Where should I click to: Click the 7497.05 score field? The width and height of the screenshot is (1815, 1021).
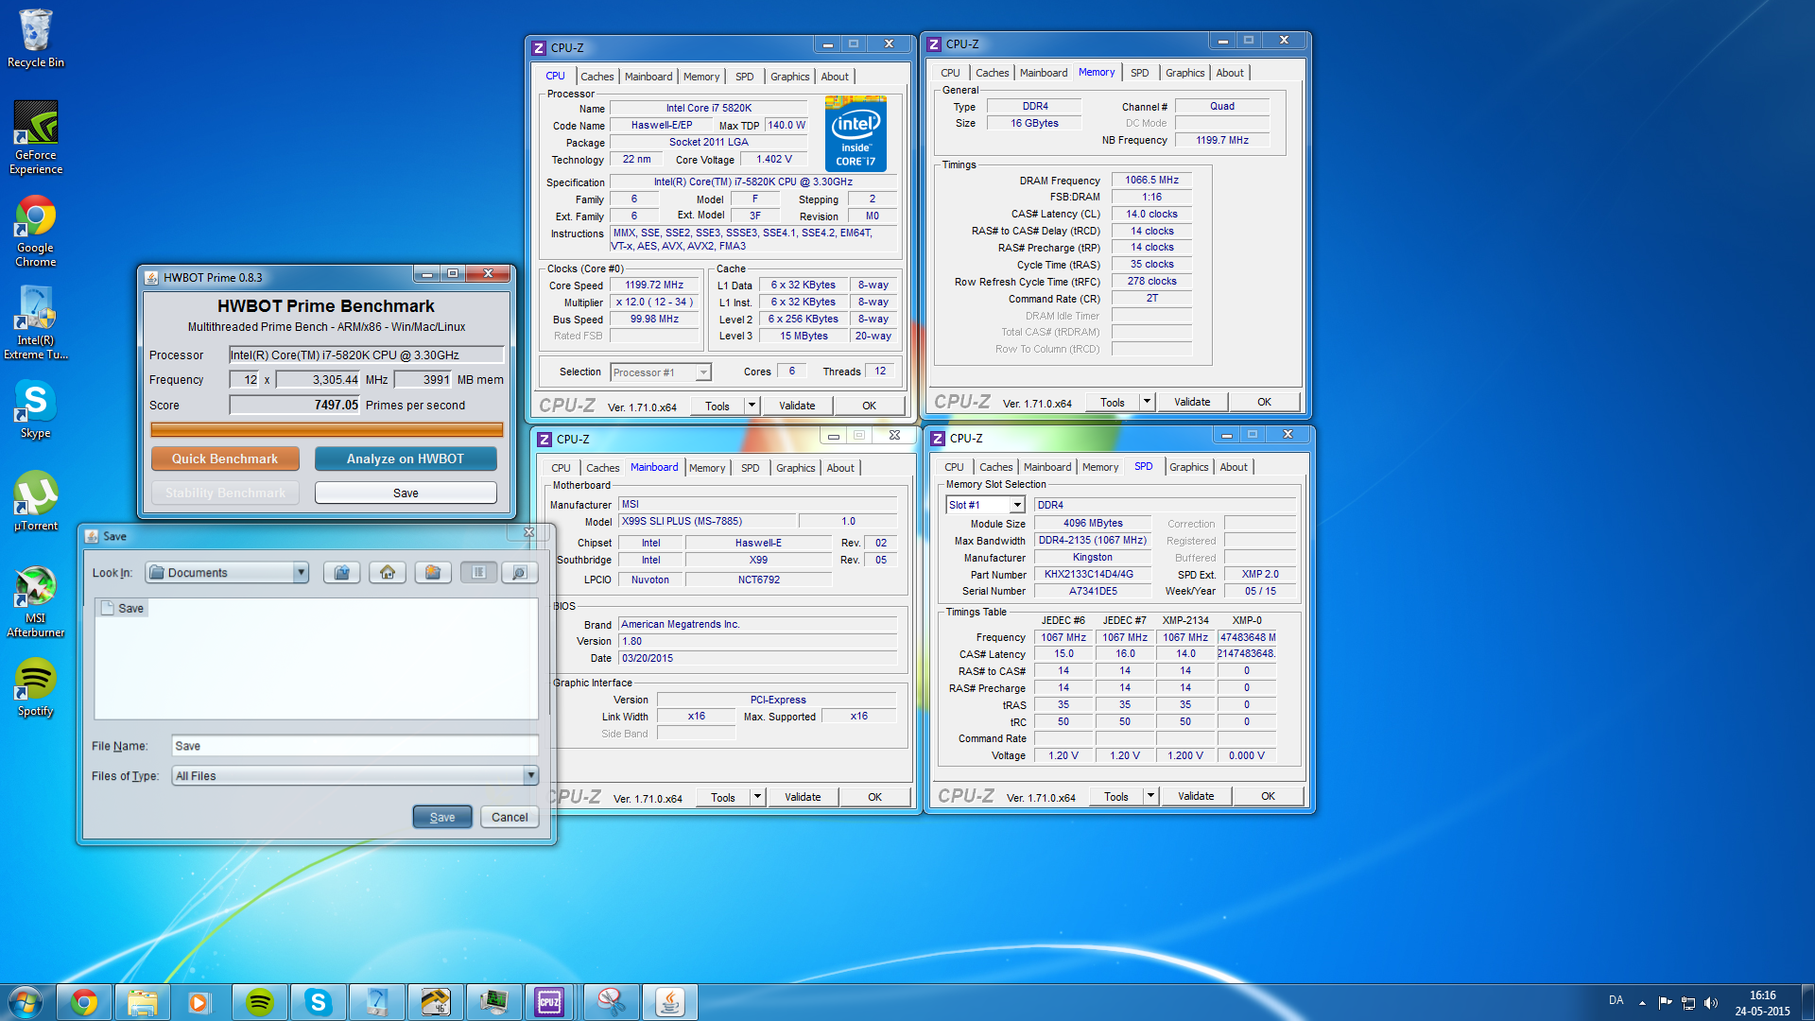(294, 405)
